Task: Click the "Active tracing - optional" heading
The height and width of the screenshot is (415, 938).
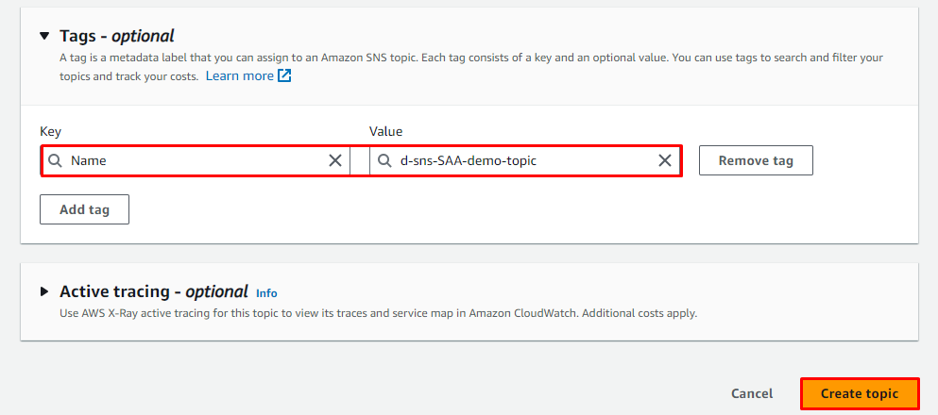Action: (153, 292)
